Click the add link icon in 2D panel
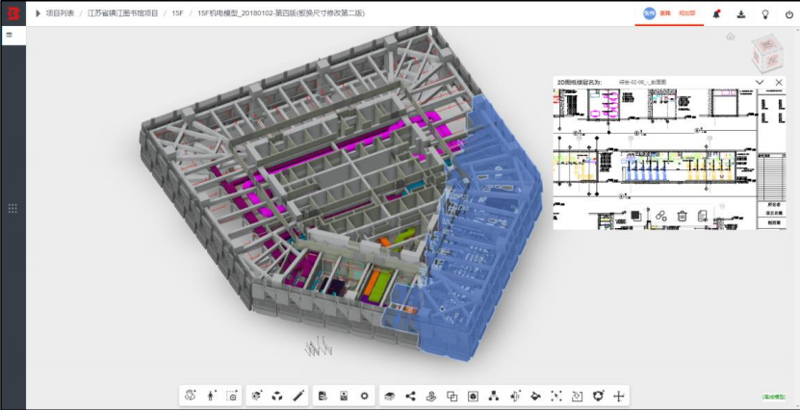Viewport: 800px width, 410px height. (660, 216)
